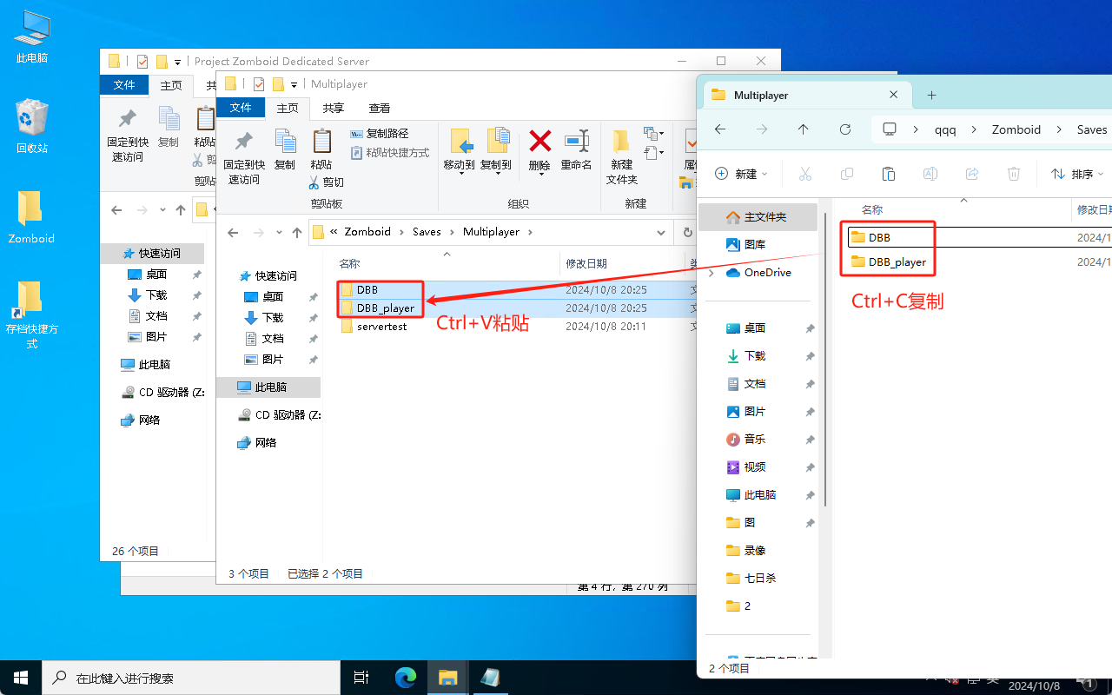Select the servertest folder
The image size is (1112, 695).
coord(381,327)
